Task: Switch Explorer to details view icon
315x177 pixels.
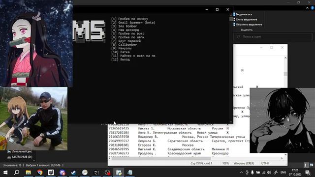Action: point(306,165)
